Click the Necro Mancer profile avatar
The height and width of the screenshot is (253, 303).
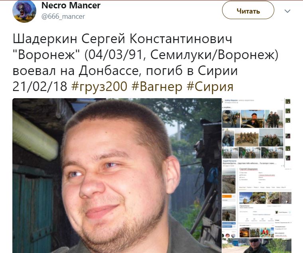coord(24,11)
